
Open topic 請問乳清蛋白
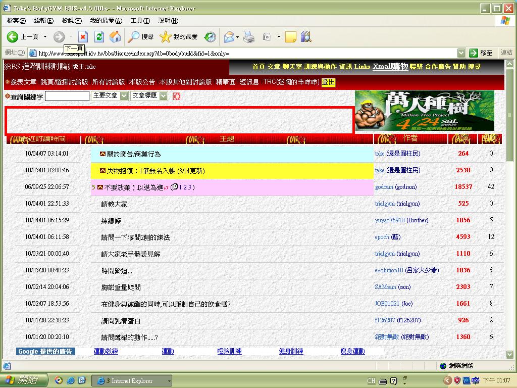pyautogui.click(x=121, y=321)
